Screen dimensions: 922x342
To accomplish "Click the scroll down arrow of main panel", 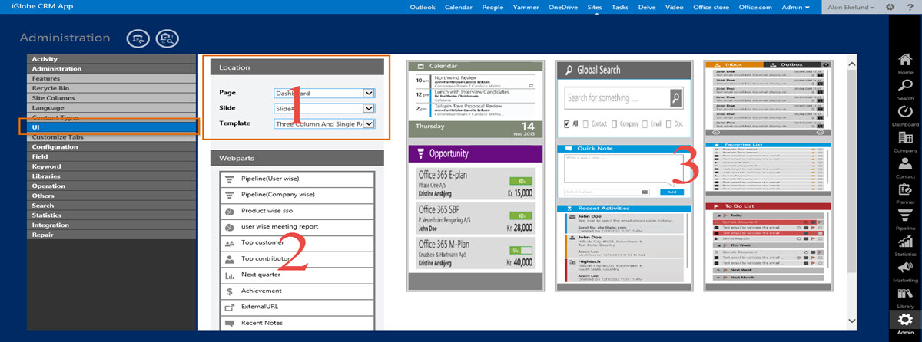I will coord(851,320).
